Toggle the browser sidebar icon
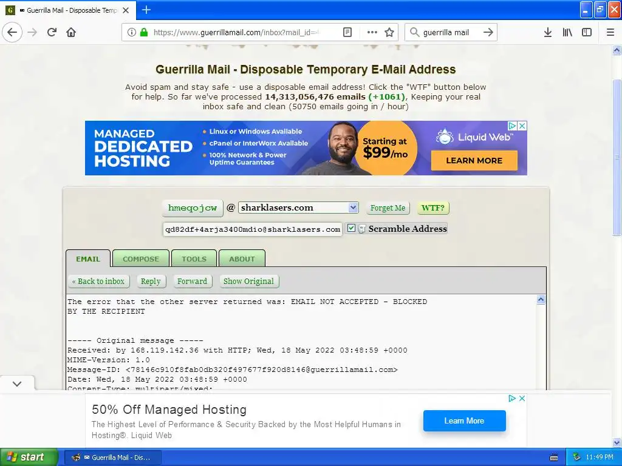The width and height of the screenshot is (622, 466). click(x=587, y=32)
